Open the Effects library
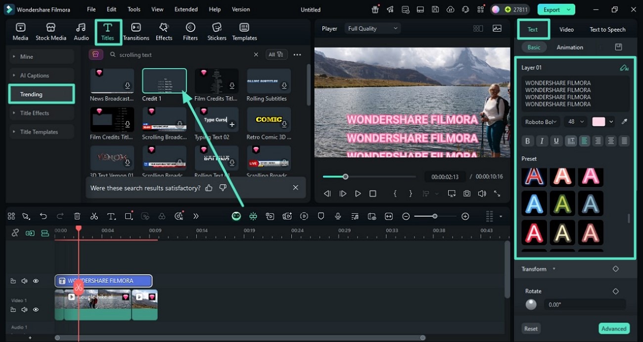Viewport: 643px width, 342px height. click(164, 32)
